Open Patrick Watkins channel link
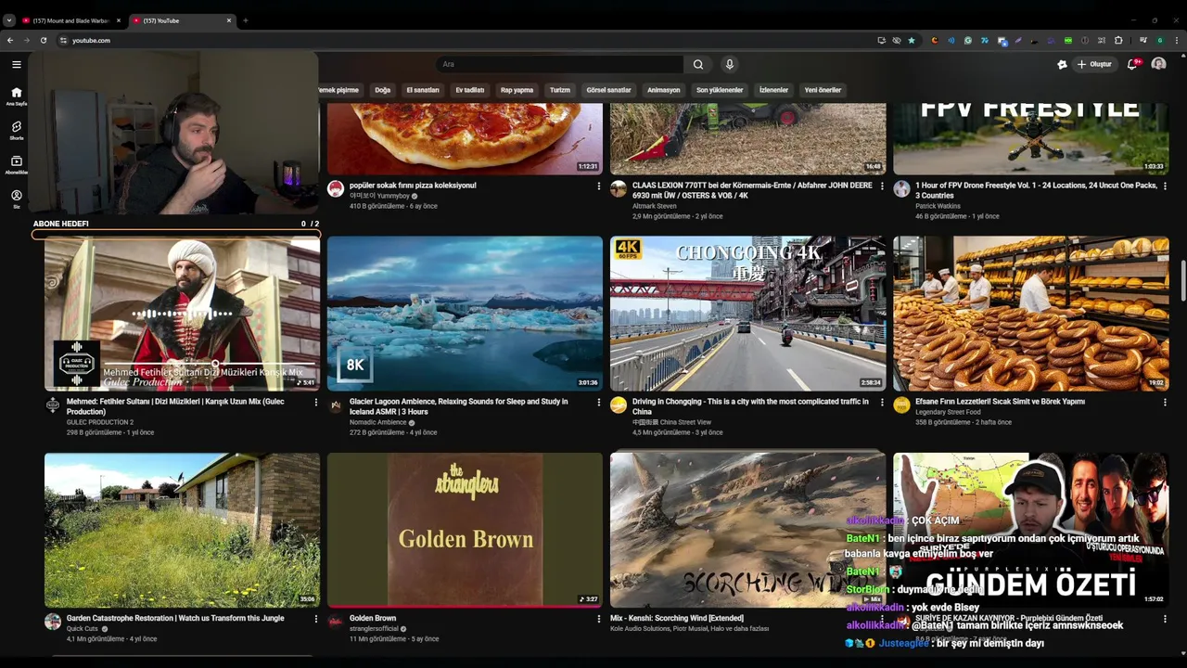The height and width of the screenshot is (668, 1187). click(x=938, y=206)
